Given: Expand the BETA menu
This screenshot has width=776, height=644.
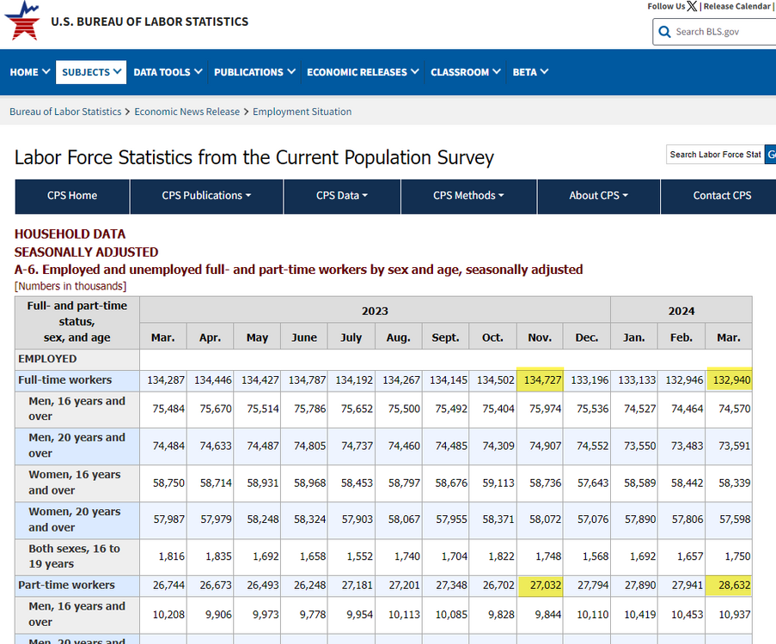Looking at the screenshot, I should coord(530,72).
